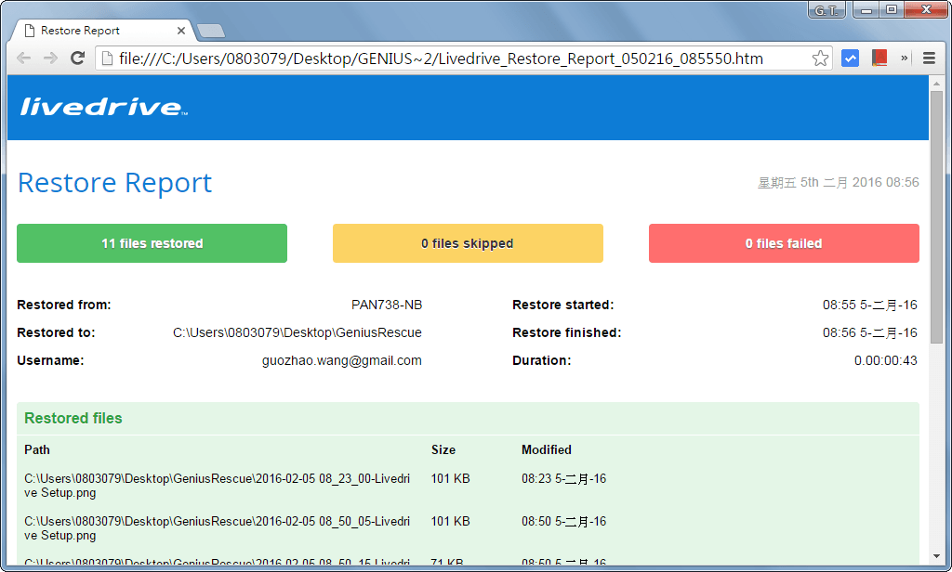Click the blue checkmark extension icon
Screen dimensions: 952x572
pos(850,58)
